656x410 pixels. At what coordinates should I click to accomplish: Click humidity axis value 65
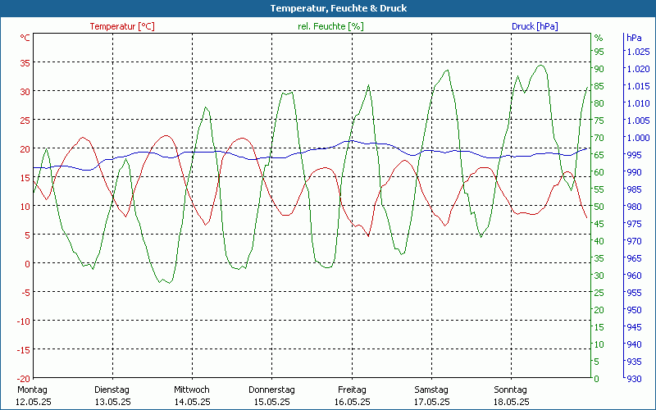599,155
